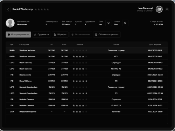Image resolution: width=175 pixels, height=131 pixels.
Task: Click the Розыск column header
Action: point(80,44)
